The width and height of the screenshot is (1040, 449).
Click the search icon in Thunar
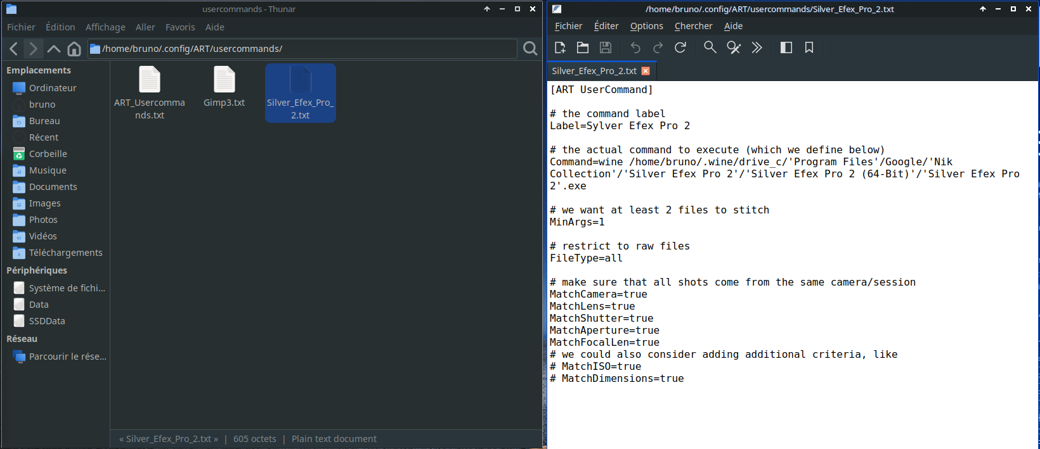point(530,49)
